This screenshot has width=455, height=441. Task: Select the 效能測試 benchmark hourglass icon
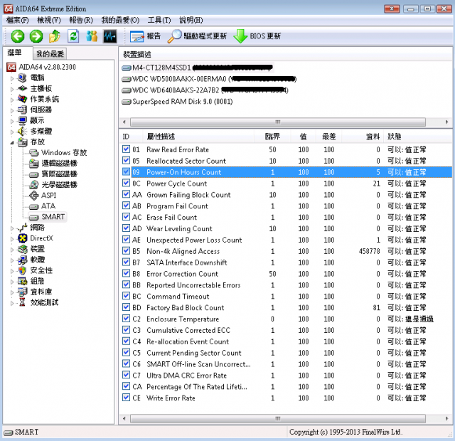pos(22,302)
